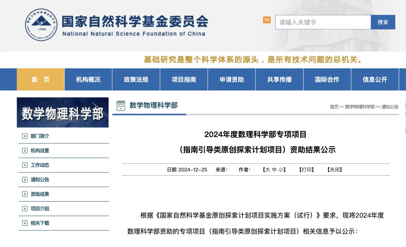Click the 作者: label in the article info bar
The image size is (406, 247).
[x=244, y=170]
